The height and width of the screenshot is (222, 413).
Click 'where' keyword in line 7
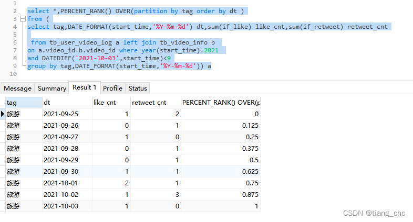coord(128,50)
